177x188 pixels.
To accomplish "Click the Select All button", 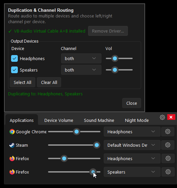I will point(23,82).
